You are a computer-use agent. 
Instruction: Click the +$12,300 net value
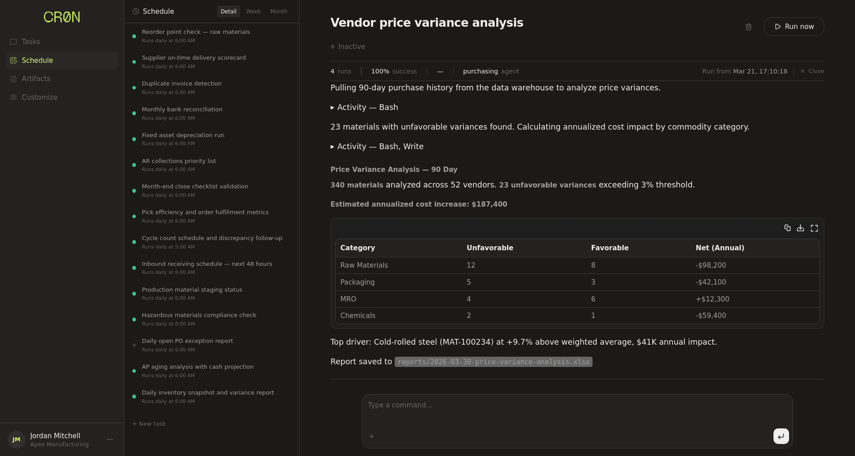click(x=712, y=299)
